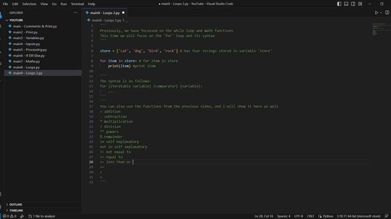Click Python icon of main7 - Maths.py
This screenshot has height=219, width=391.
10,61
